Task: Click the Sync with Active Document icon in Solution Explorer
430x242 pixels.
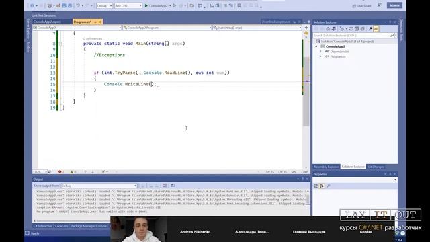Action: click(x=333, y=29)
